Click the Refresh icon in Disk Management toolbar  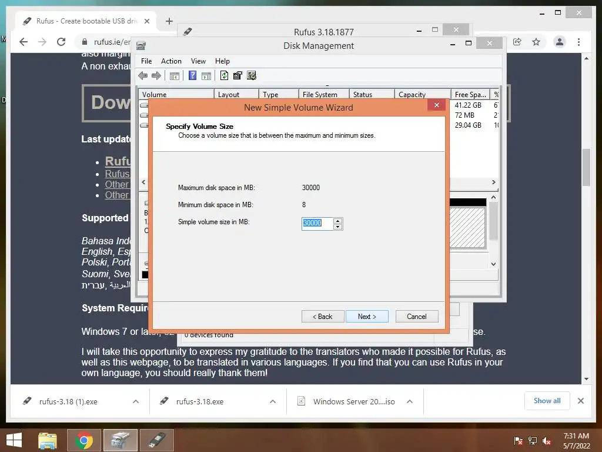point(224,75)
